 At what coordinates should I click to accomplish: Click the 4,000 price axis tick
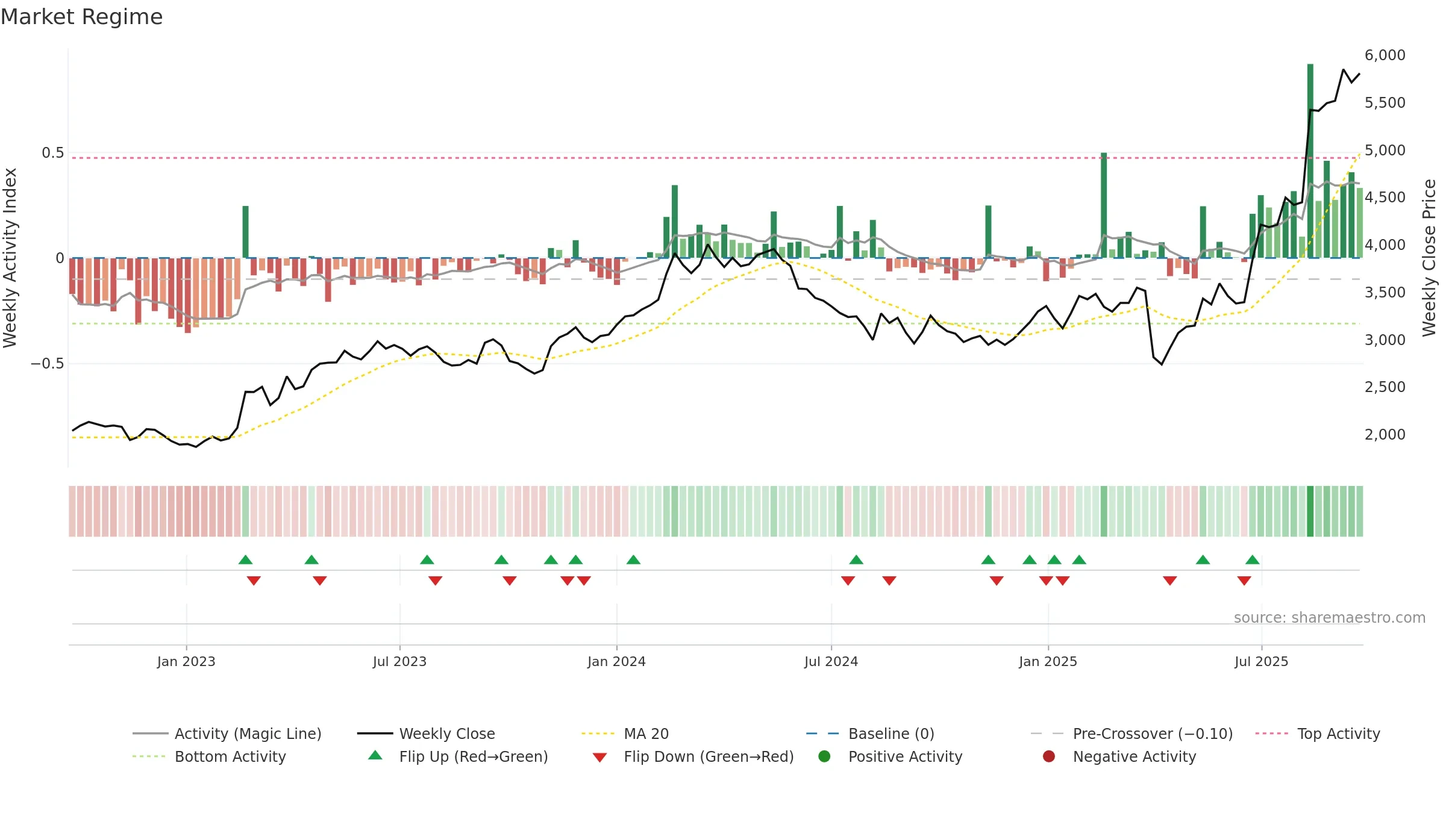(x=1385, y=245)
